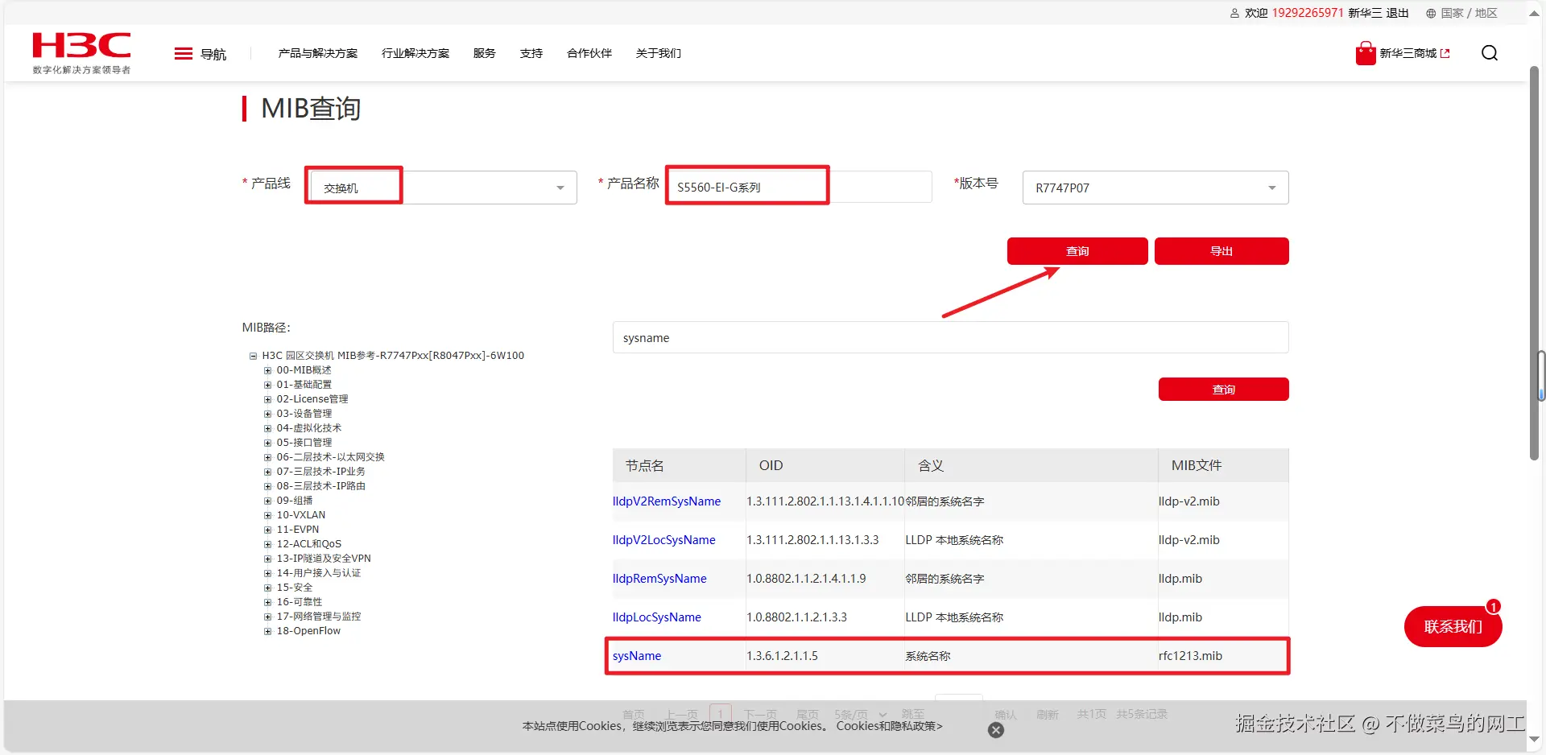Viewport: 1546px width, 755px height.
Task: Expand the 04-虚拟化技术 tree node
Action: [267, 428]
